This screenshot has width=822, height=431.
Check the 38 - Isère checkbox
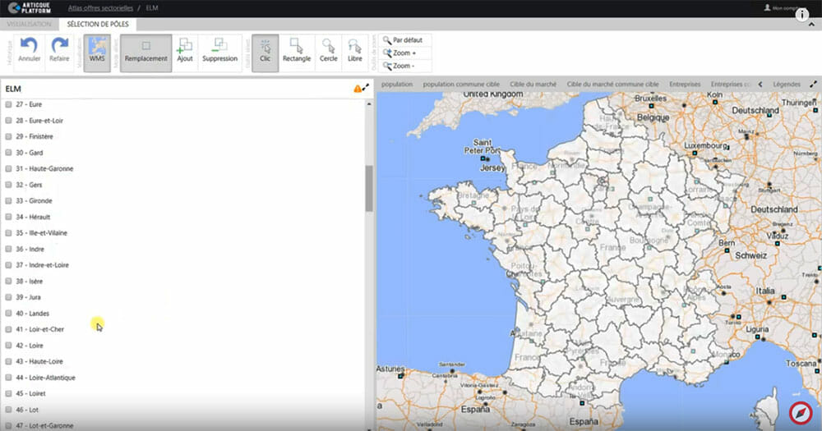[8, 281]
